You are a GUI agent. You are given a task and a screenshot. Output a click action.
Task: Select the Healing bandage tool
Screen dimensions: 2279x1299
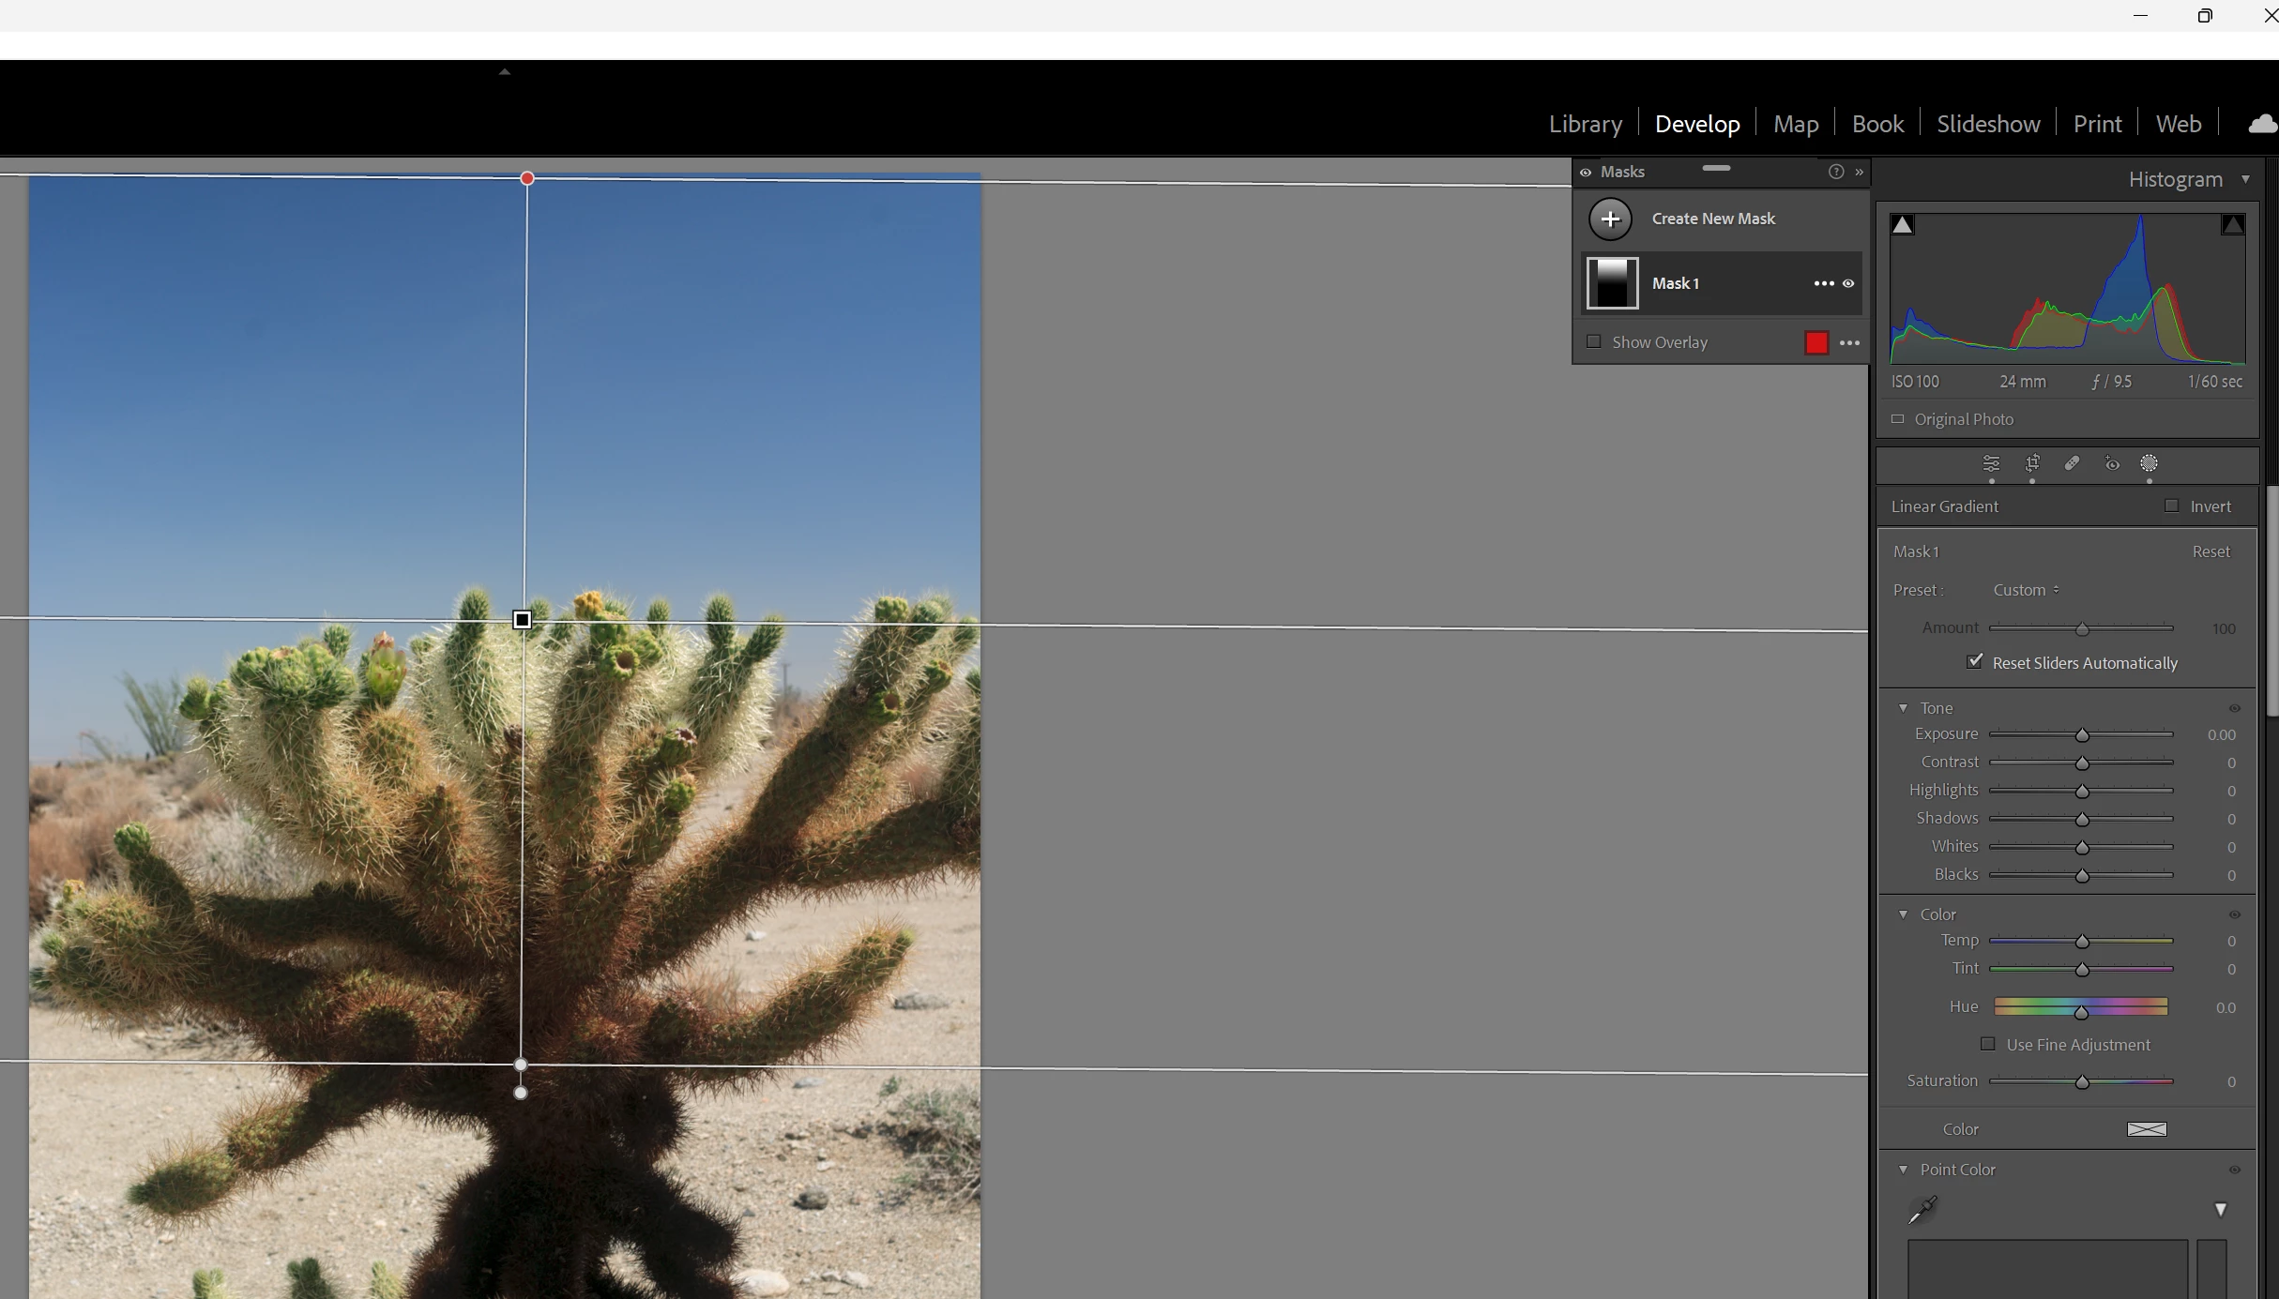(x=2072, y=463)
